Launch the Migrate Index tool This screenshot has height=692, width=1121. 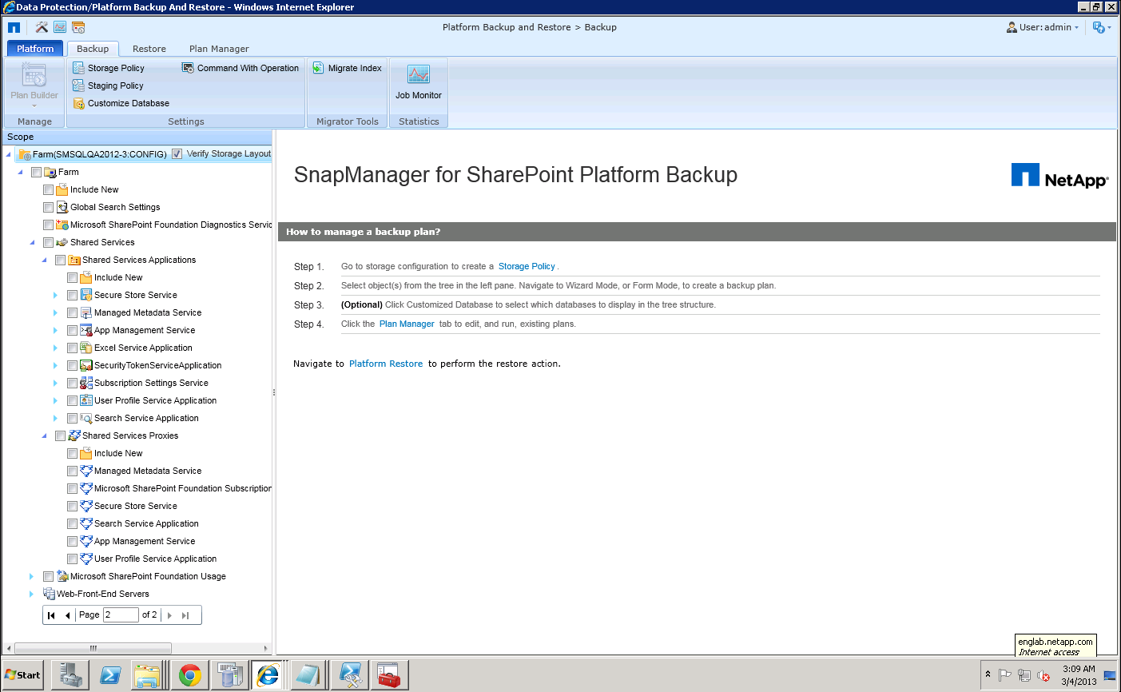tap(348, 68)
